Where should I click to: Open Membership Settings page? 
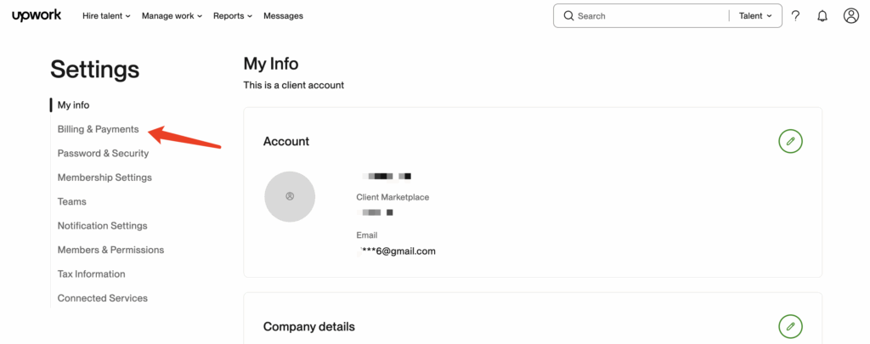coord(105,178)
